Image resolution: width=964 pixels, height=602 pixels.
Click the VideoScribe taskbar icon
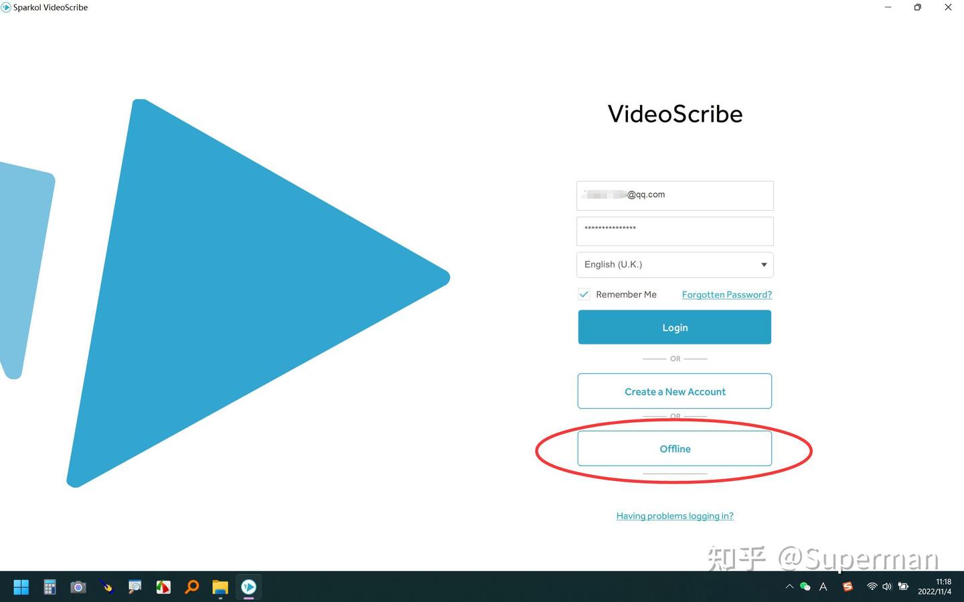(x=248, y=587)
